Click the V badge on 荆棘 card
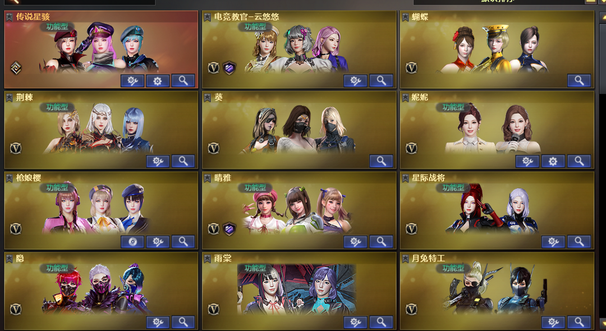 (x=16, y=148)
